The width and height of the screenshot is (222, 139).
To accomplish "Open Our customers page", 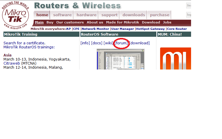I will click(70, 22).
